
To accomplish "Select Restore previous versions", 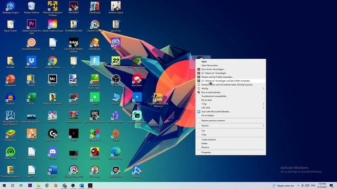I will (231, 120).
